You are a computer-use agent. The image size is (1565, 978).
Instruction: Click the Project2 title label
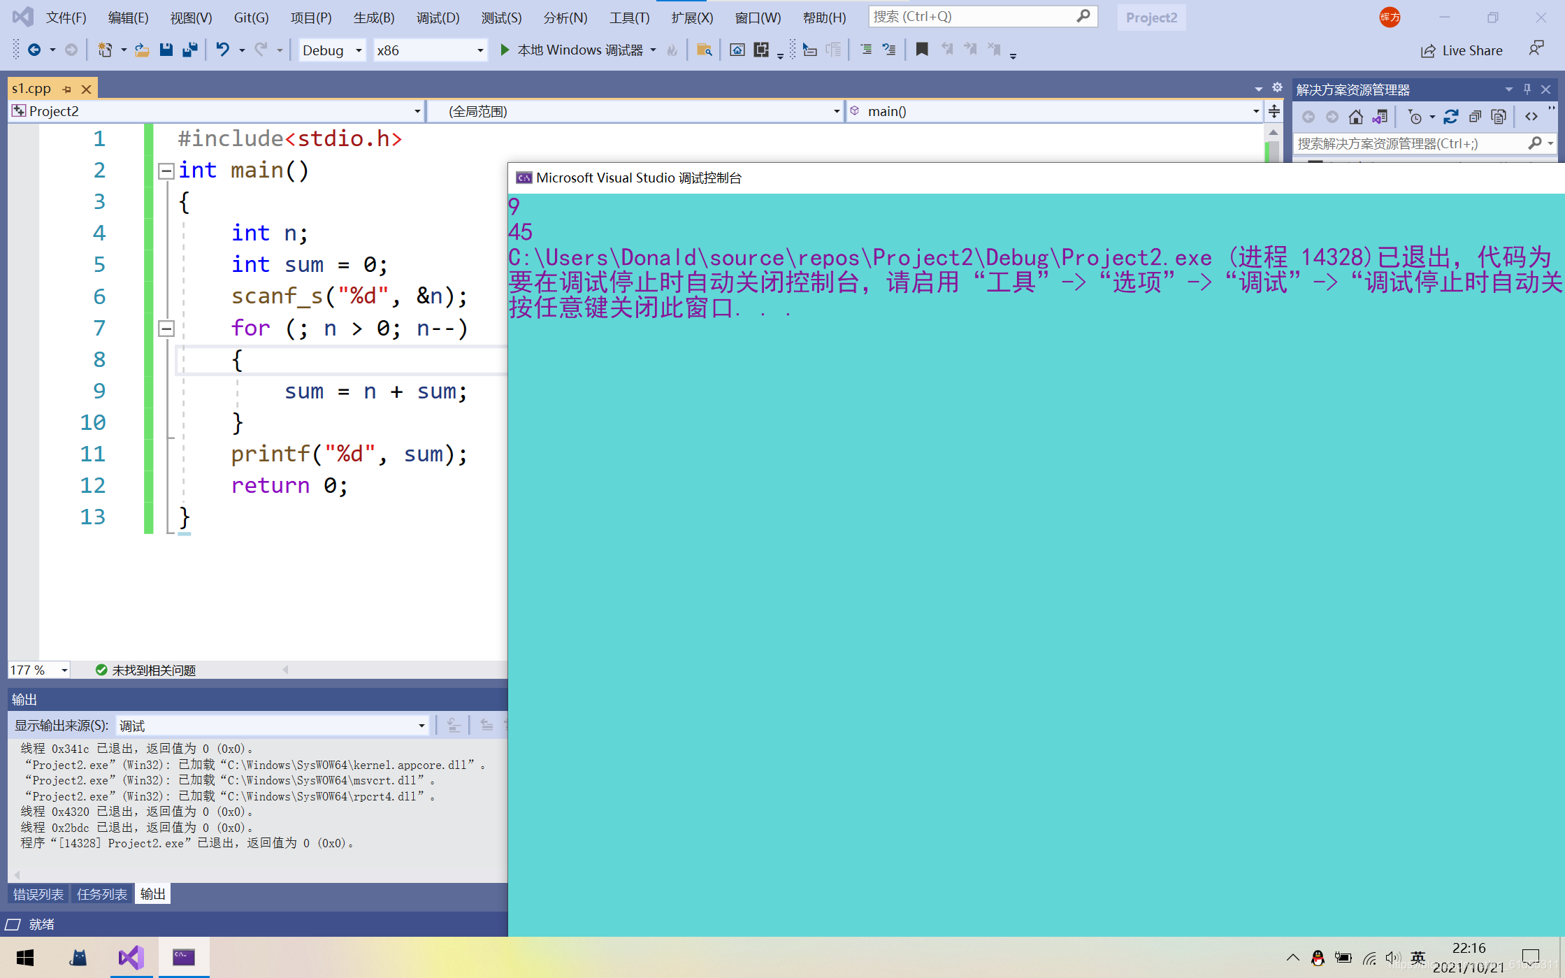(1151, 17)
